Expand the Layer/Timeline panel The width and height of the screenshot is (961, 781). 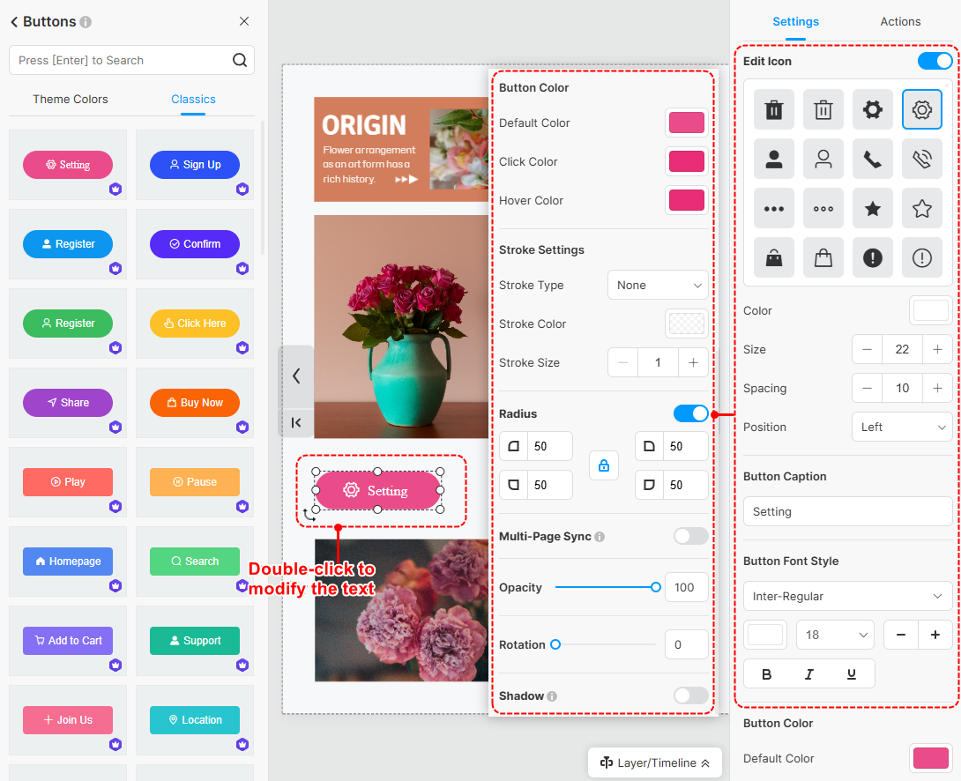[x=654, y=762]
